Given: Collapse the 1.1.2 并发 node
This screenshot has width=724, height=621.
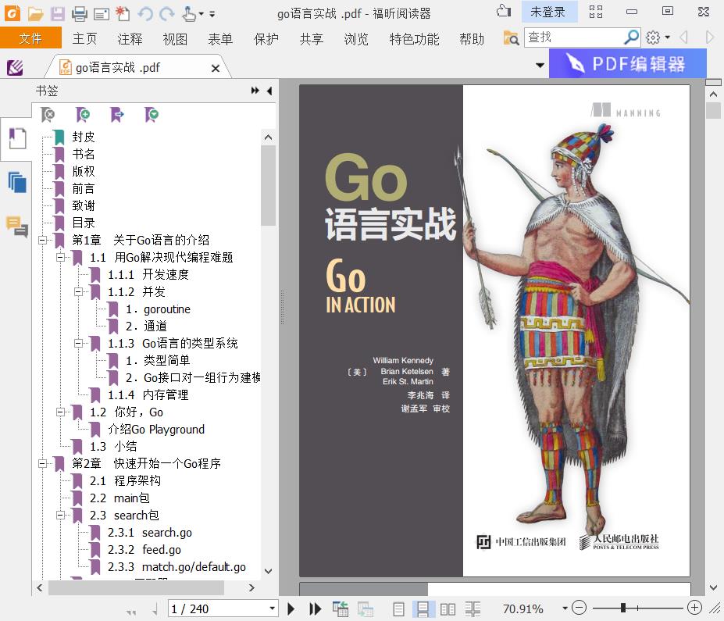Looking at the screenshot, I should click(78, 292).
